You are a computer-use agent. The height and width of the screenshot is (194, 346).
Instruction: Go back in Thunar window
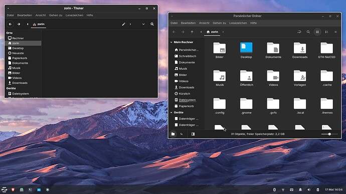10,24
